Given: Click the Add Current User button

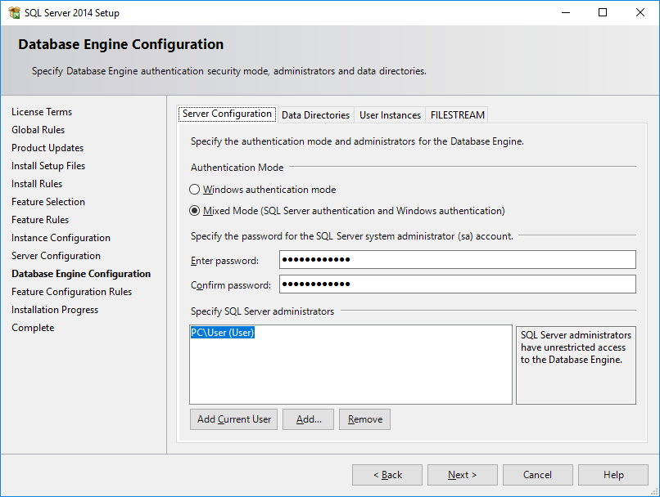Looking at the screenshot, I should [233, 419].
